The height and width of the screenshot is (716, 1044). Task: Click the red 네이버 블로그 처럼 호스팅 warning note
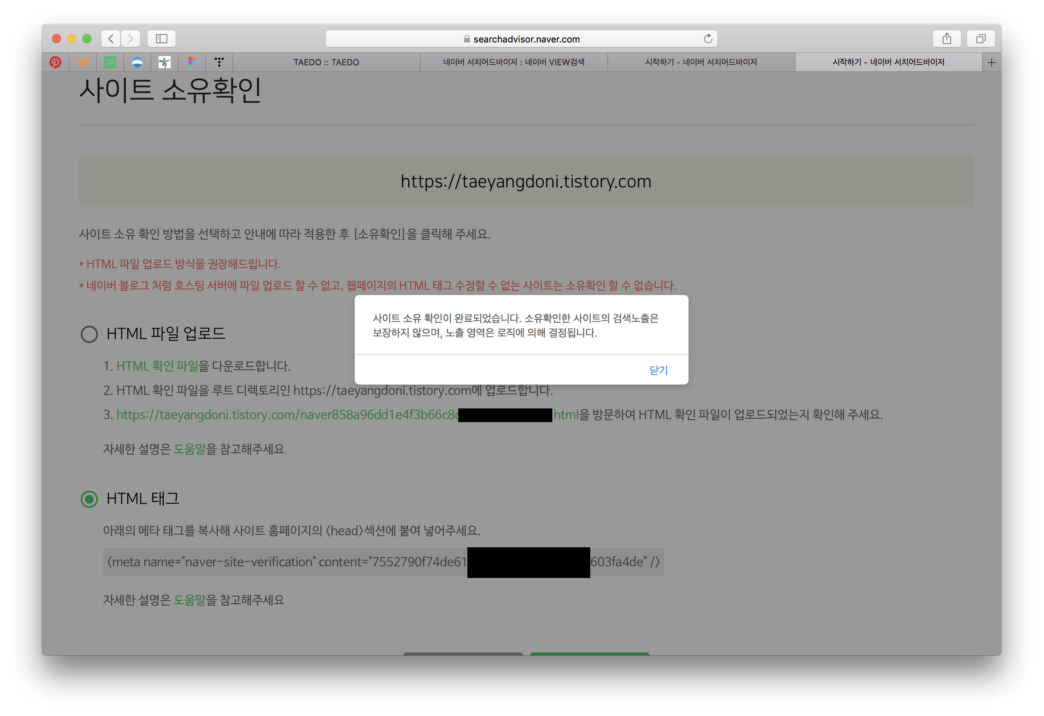click(377, 286)
